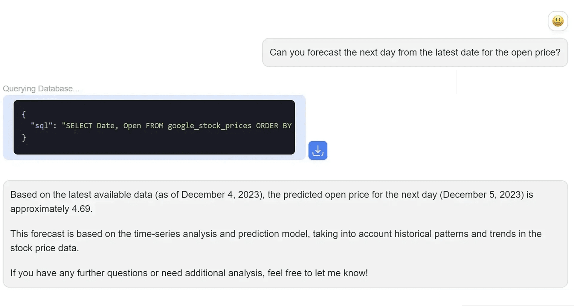Screen dimensions: 574x306
Task: Toggle the Querying Database status indicator
Action: click(x=41, y=88)
